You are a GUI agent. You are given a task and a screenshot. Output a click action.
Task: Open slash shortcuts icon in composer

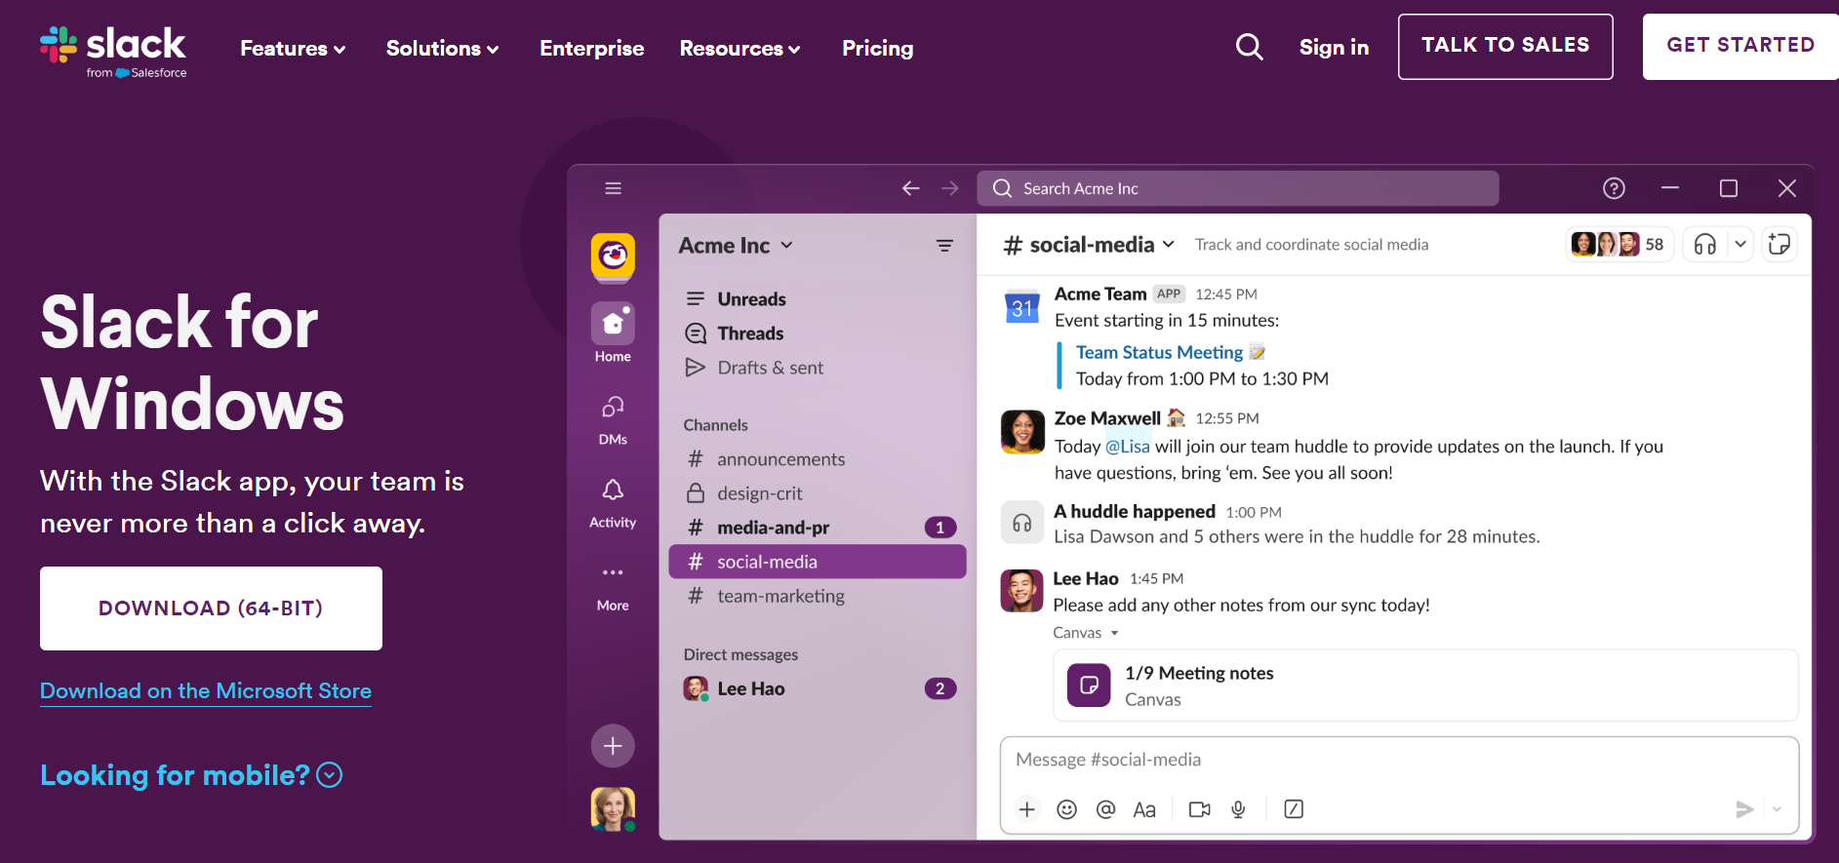click(x=1294, y=809)
